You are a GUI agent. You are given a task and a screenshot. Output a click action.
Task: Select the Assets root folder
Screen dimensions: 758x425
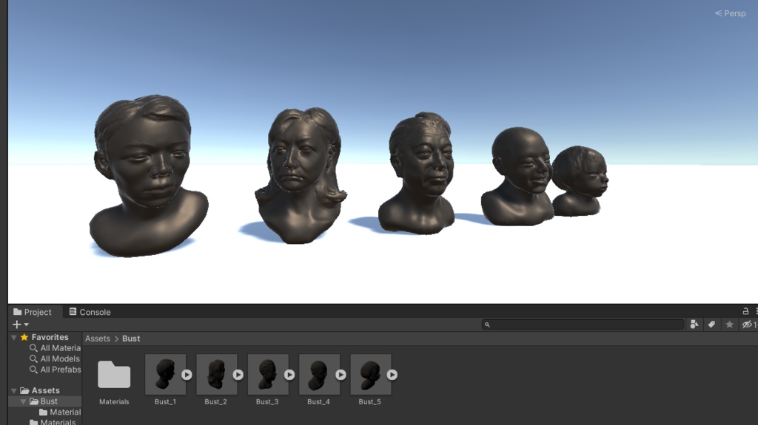(45, 390)
